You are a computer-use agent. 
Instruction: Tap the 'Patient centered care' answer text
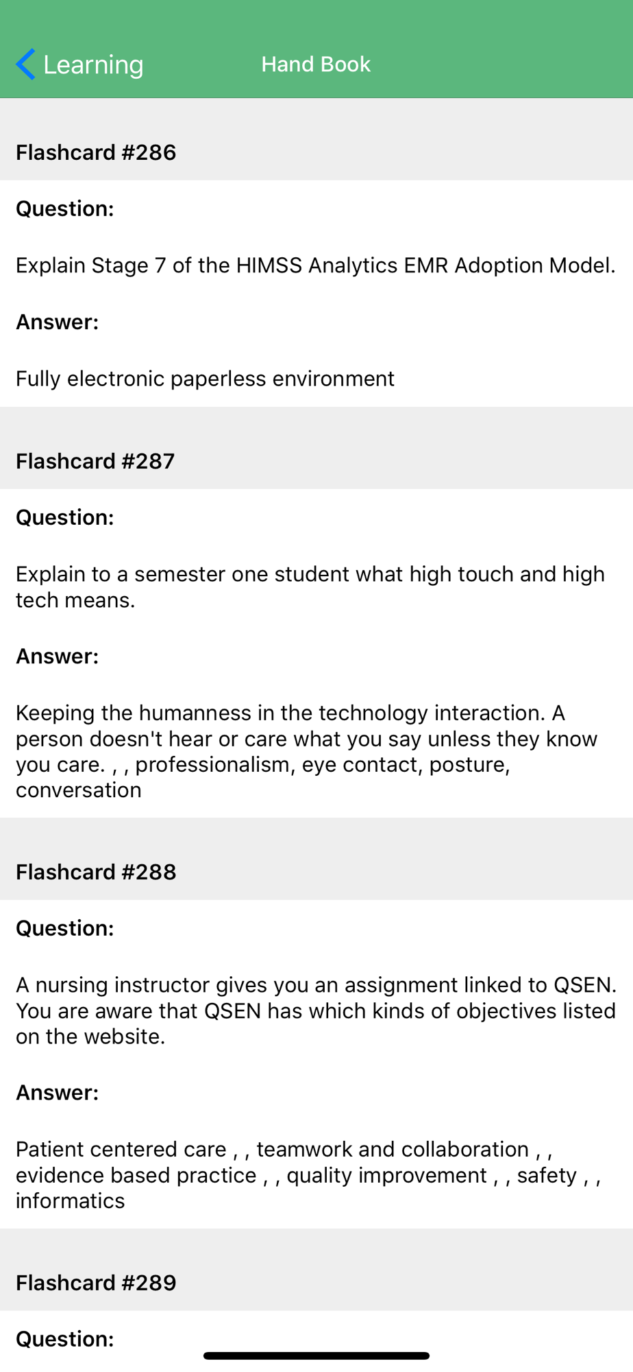[x=308, y=1175]
